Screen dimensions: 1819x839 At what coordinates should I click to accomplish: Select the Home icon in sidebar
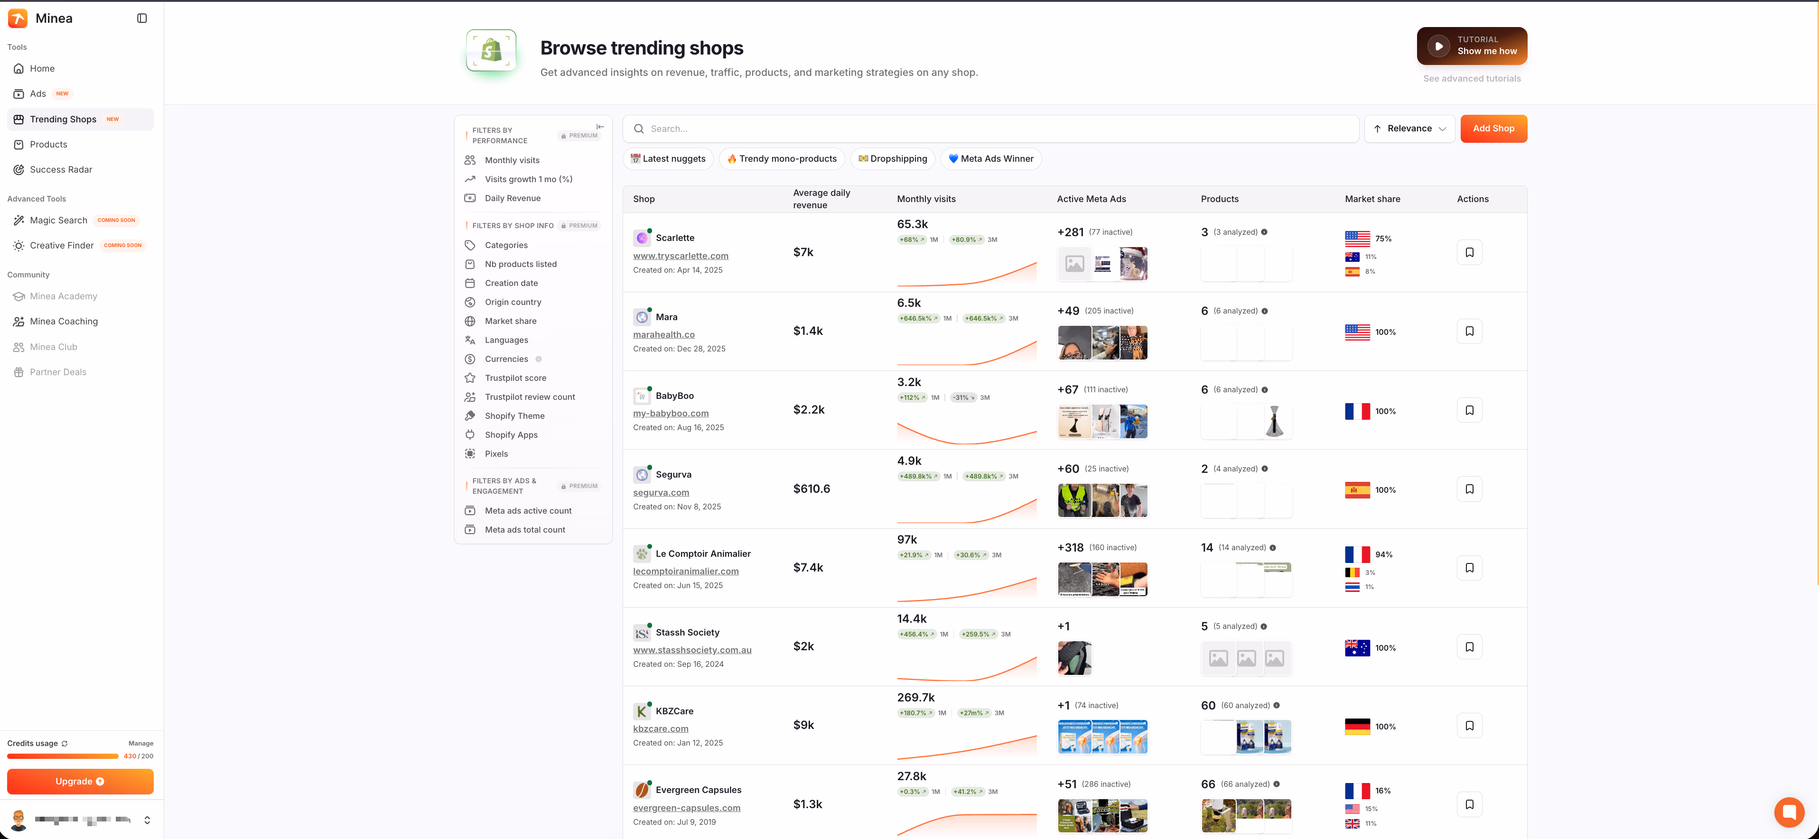click(19, 68)
